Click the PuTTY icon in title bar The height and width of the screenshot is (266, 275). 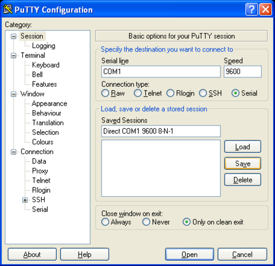(8, 9)
